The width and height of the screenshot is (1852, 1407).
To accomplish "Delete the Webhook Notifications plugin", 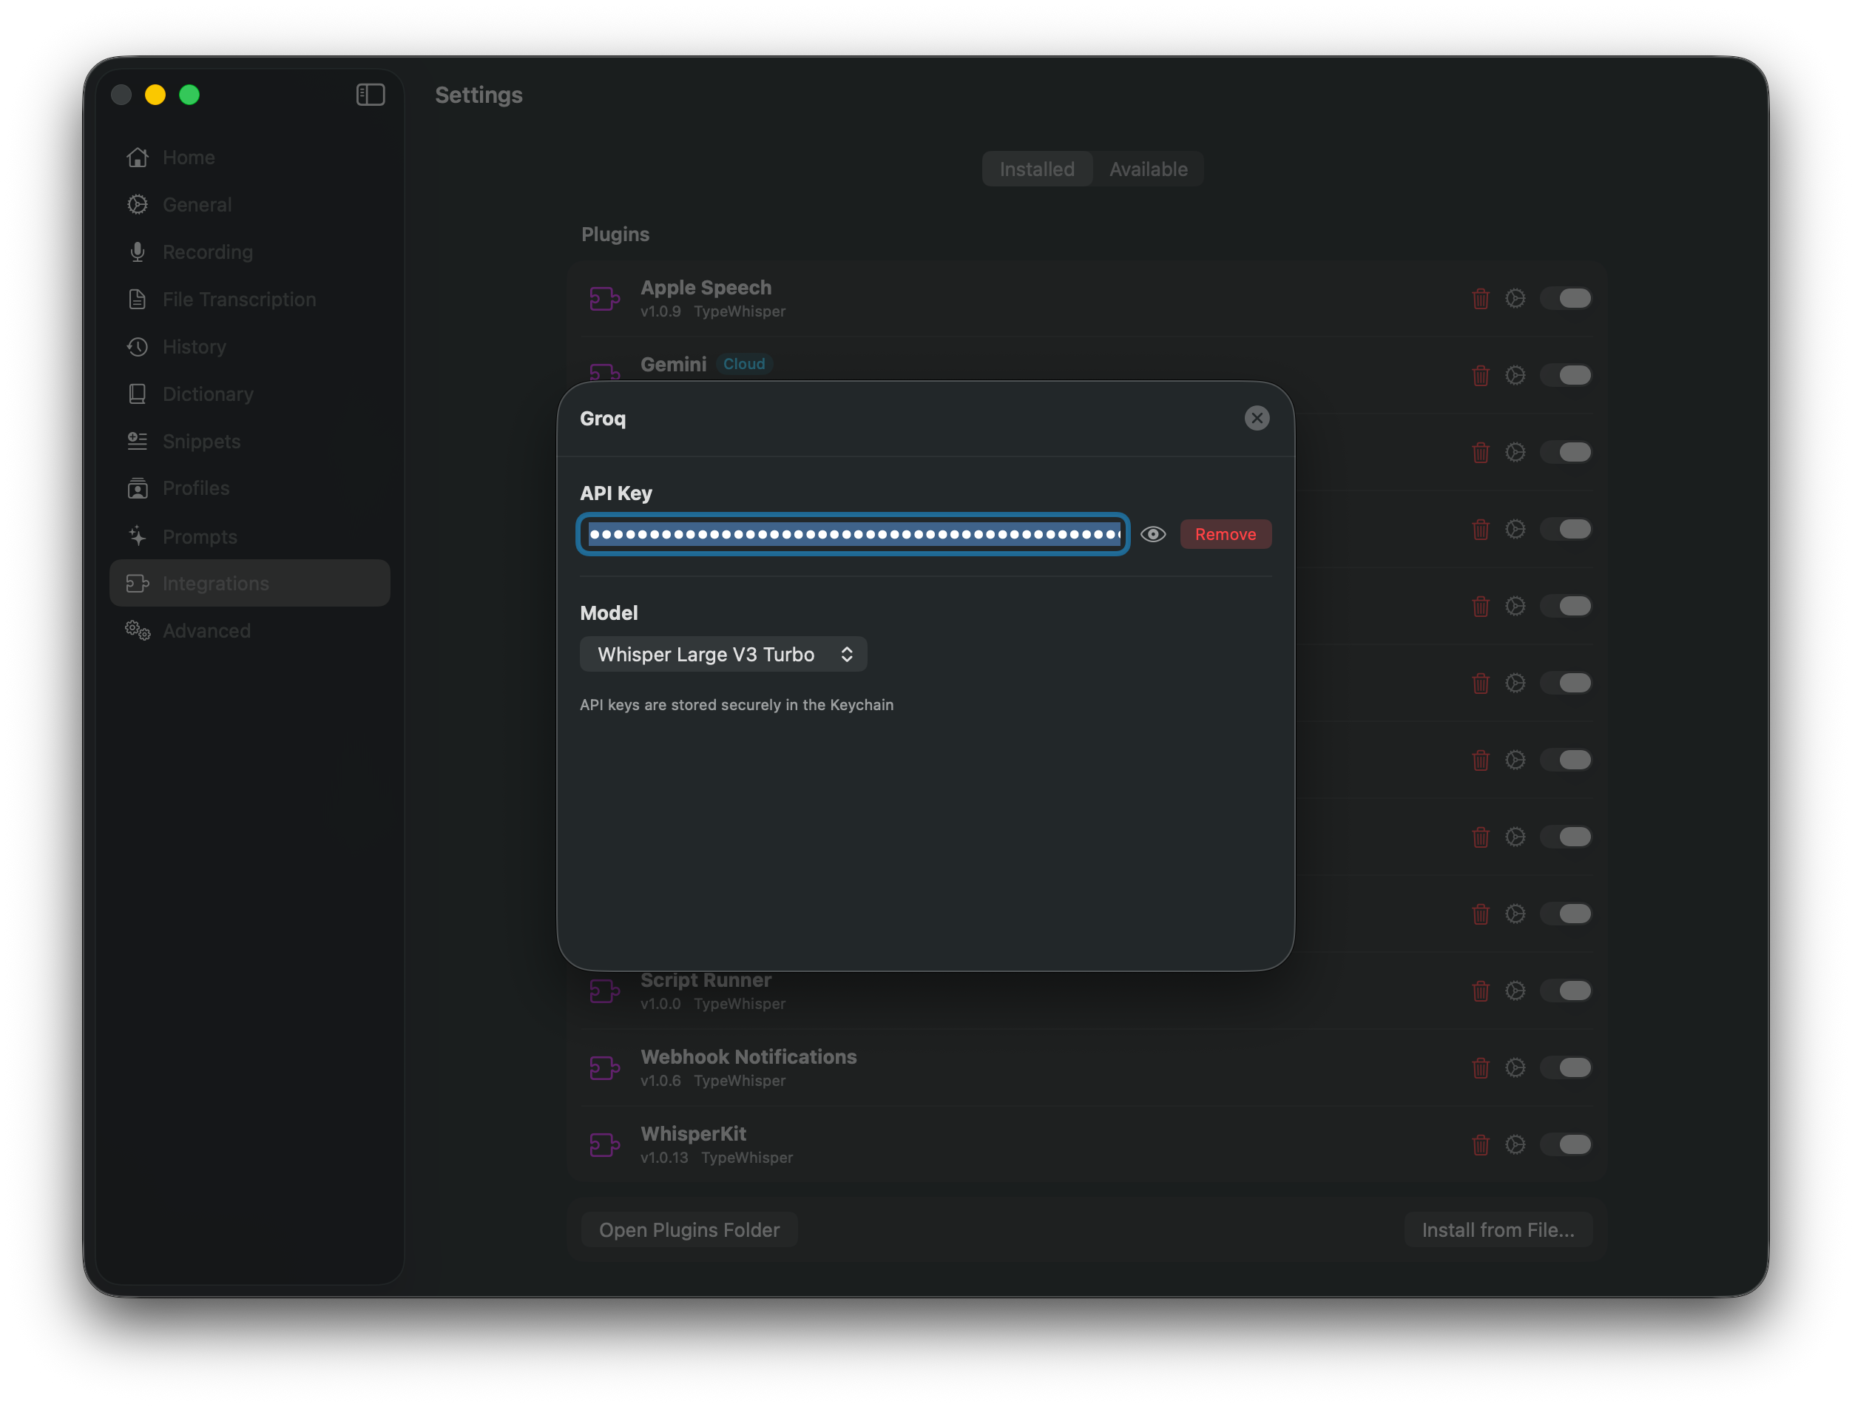I will pos(1480,1067).
